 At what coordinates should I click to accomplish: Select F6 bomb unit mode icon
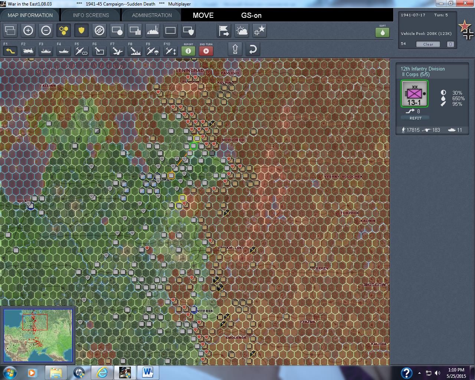99,50
